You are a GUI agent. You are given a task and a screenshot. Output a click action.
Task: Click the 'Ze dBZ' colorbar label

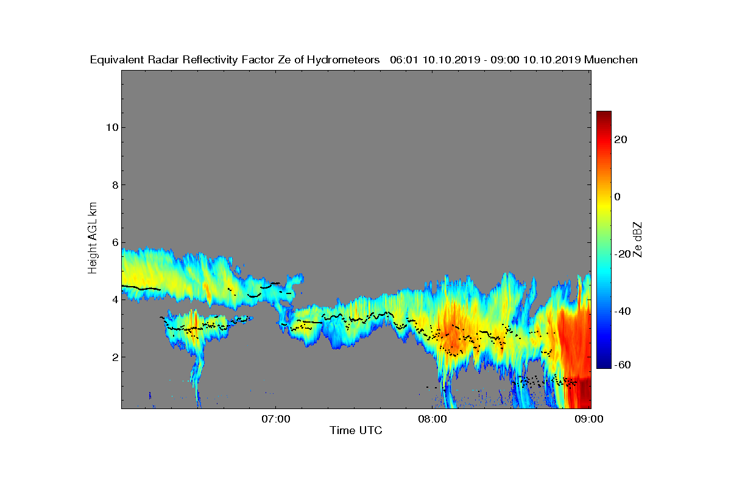click(638, 240)
